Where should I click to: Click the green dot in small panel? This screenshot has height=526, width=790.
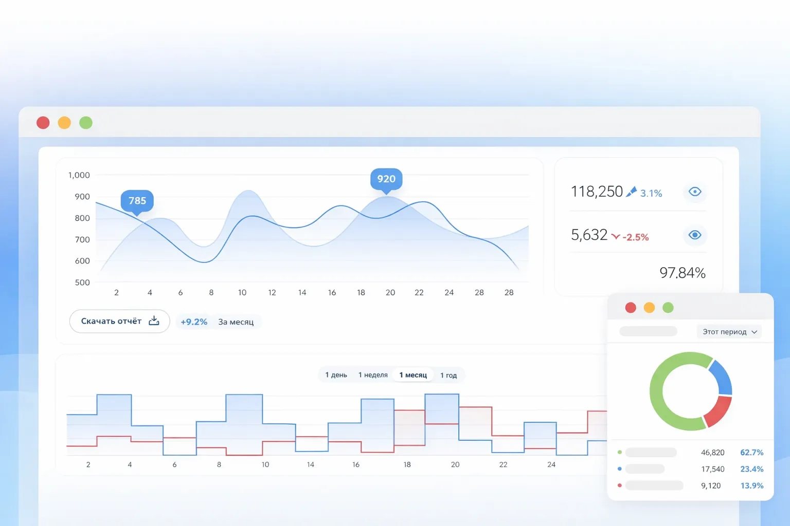(668, 308)
